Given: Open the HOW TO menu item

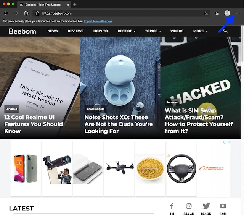Looking at the screenshot, I should pos(101,31).
